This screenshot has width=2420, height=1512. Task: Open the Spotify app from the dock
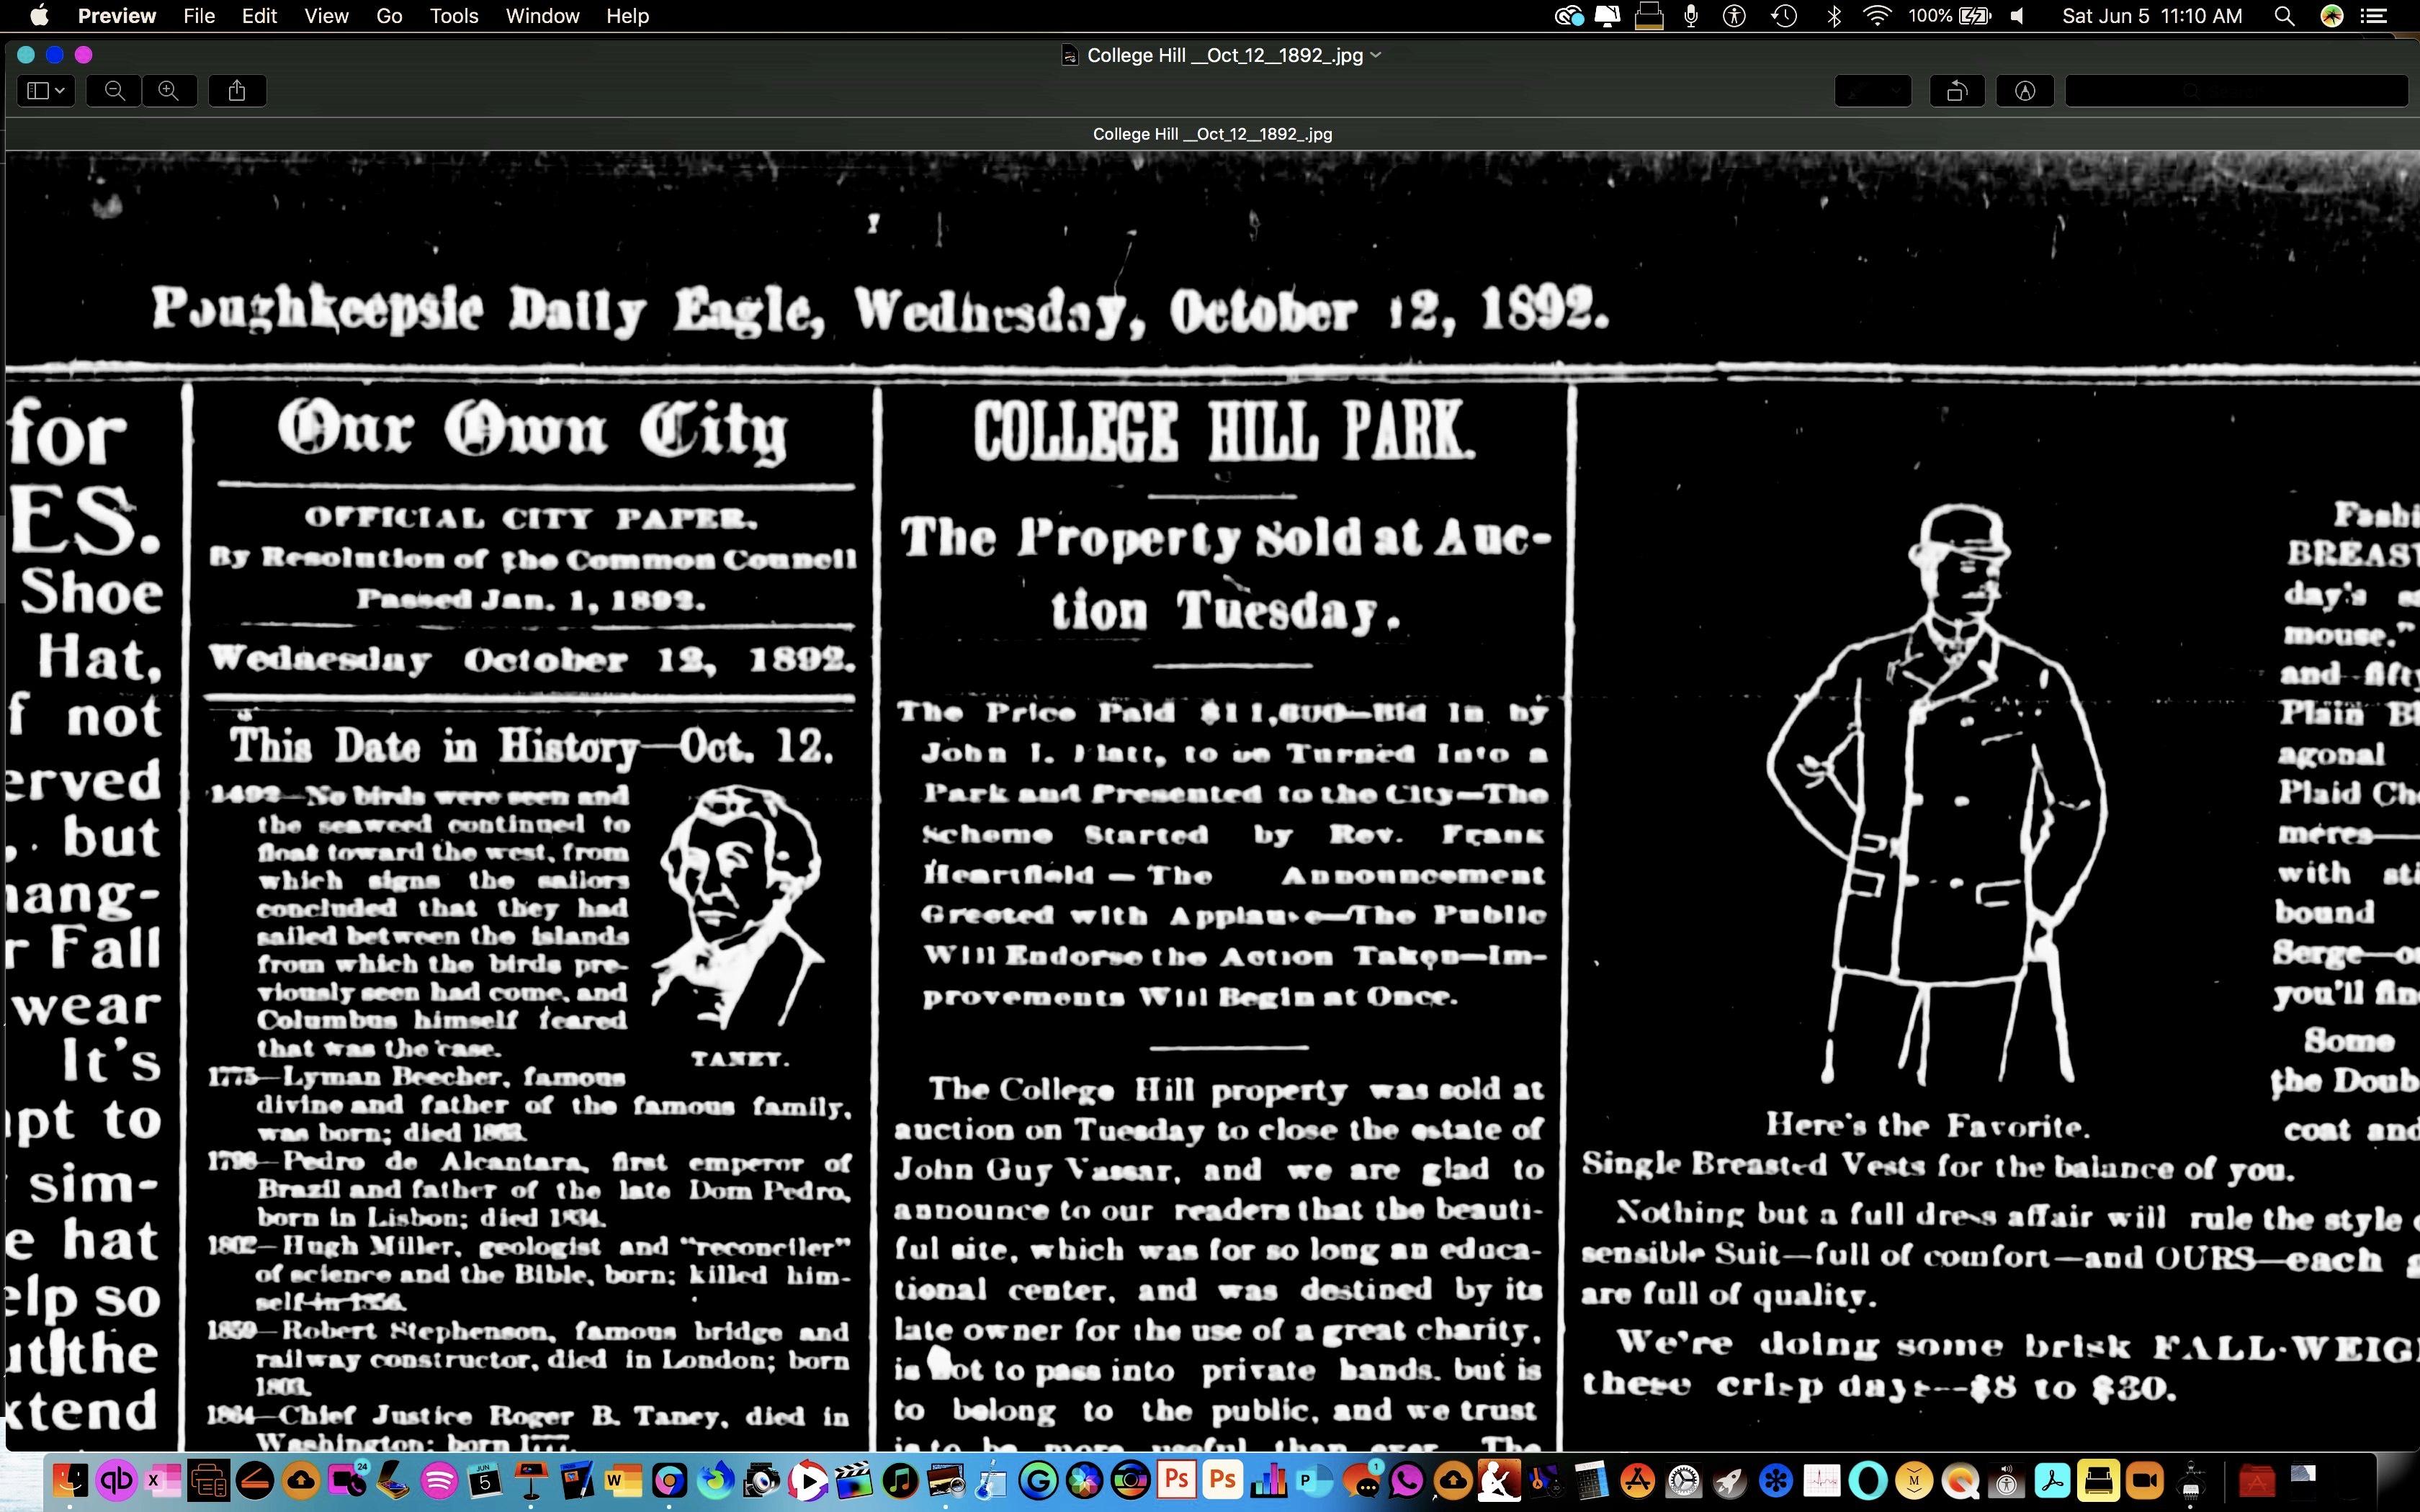point(439,1480)
